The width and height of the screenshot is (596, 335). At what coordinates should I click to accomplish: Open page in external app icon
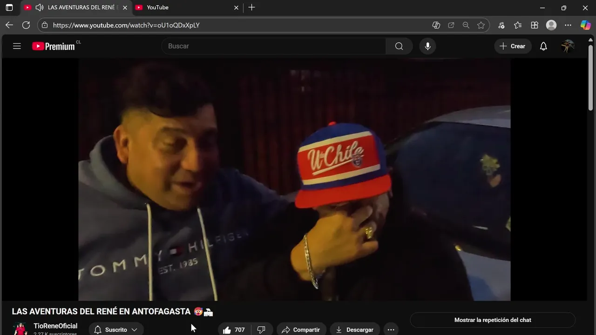click(451, 25)
